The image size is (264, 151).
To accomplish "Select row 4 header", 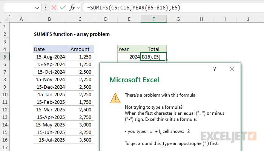I will [5, 49].
